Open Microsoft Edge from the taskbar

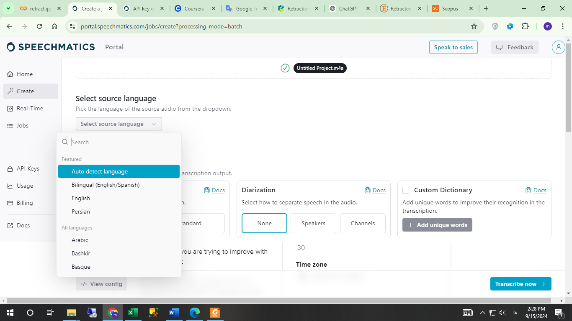tap(194, 312)
